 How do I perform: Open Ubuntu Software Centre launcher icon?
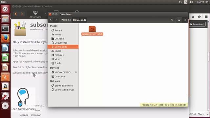click(5, 77)
